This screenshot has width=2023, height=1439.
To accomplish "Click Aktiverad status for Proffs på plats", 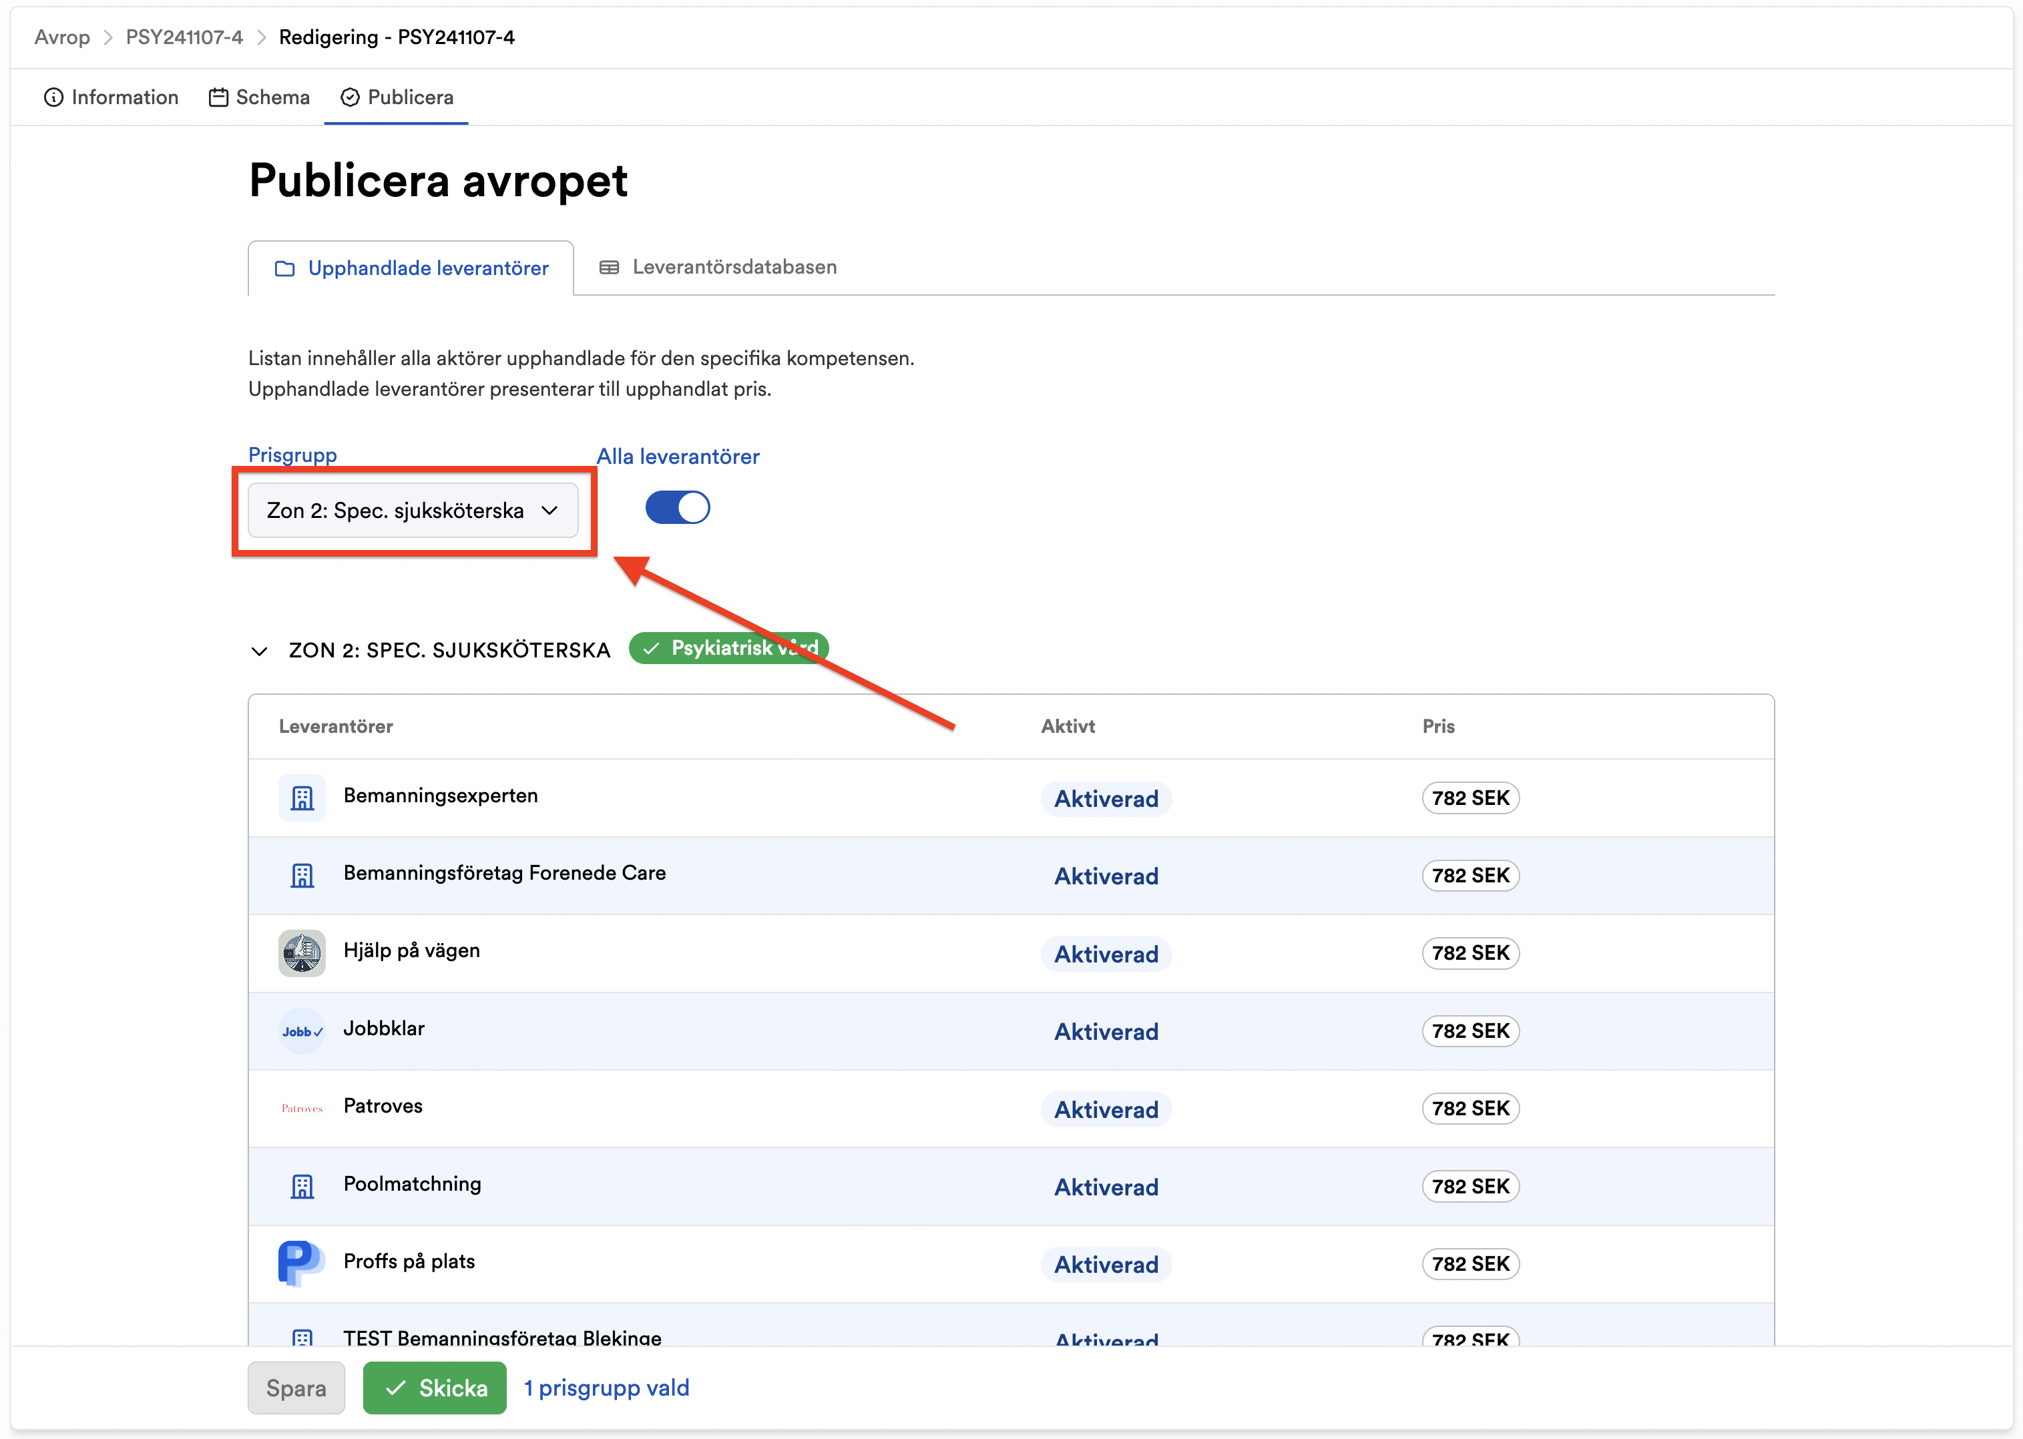I will pyautogui.click(x=1106, y=1264).
